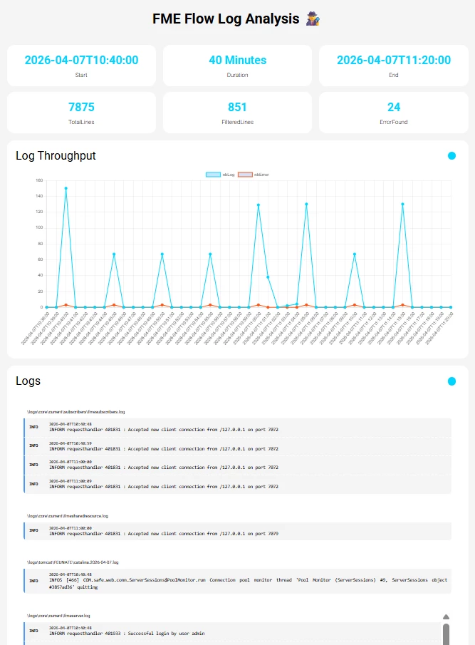Click INFO badge of the PoolMonitor entry
475x645 pixels.
(x=33, y=582)
